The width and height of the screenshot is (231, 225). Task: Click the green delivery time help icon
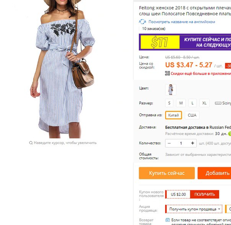coord(229,134)
